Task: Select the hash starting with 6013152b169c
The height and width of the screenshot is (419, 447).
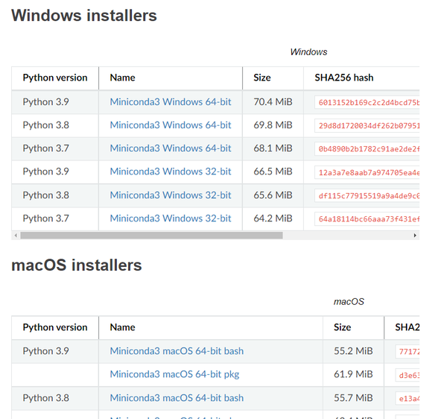Action: click(367, 102)
